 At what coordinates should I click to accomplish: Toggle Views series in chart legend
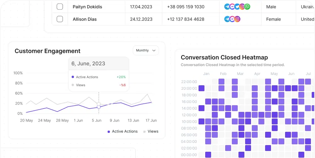pyautogui.click(x=150, y=131)
